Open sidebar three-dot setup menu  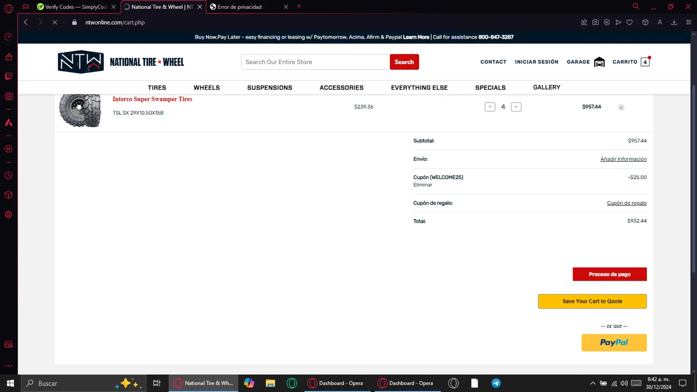[8, 366]
